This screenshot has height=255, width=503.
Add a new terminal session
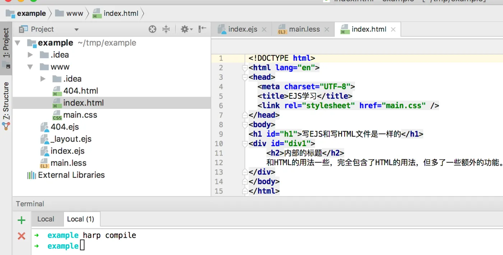coord(22,220)
